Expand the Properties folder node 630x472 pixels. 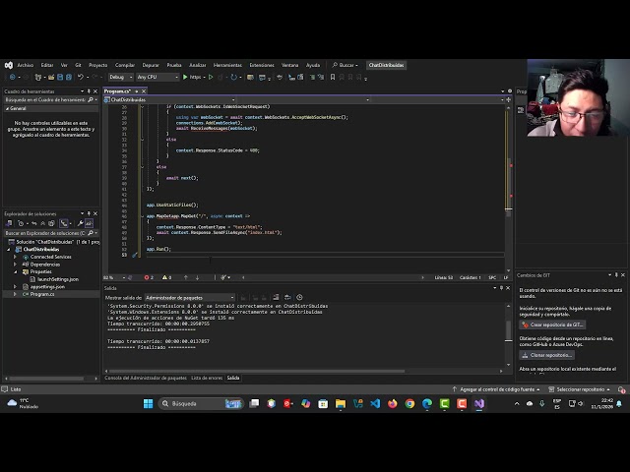click(x=15, y=271)
